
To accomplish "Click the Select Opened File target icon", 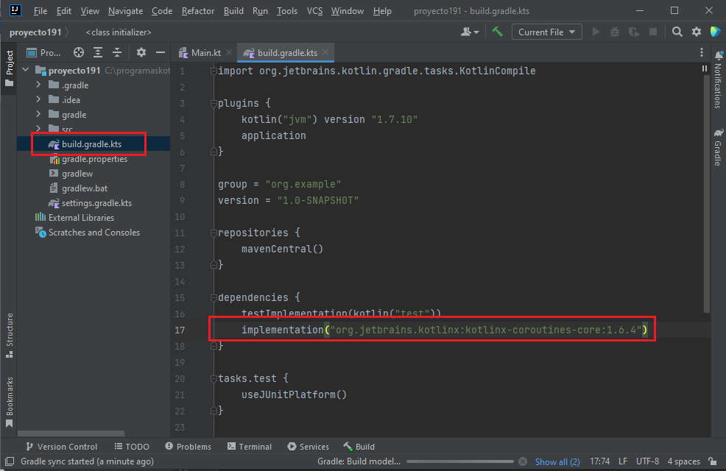I will (79, 53).
